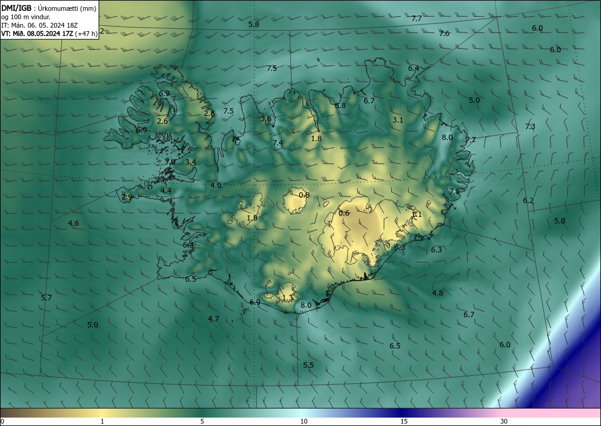Click the 4.0 value on the map
The width and height of the screenshot is (601, 426).
216,186
